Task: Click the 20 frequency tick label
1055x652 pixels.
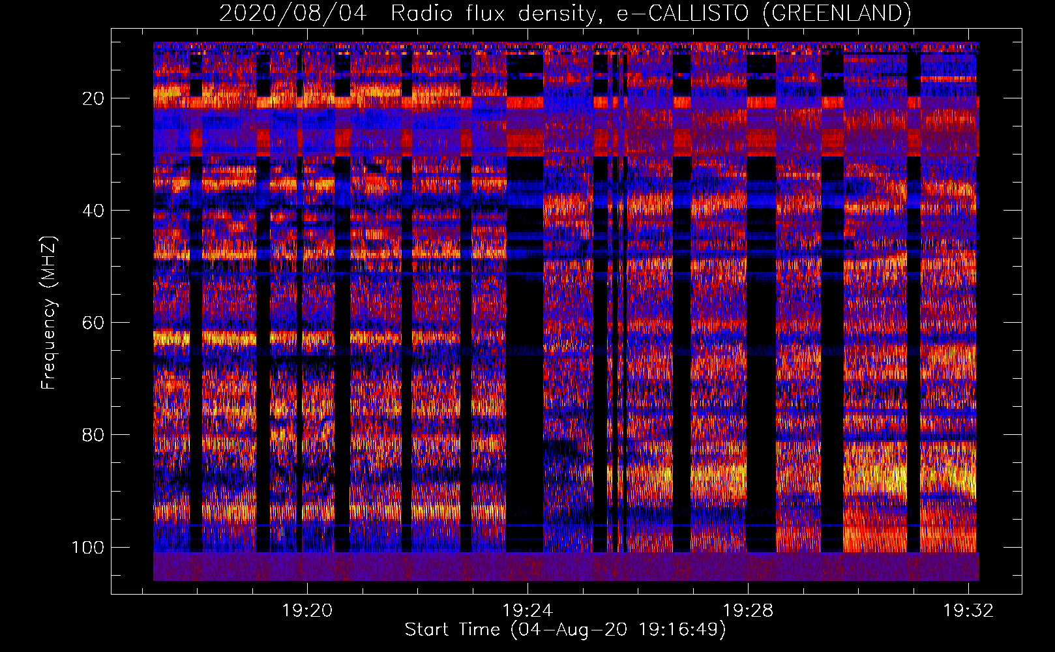Action: (93, 98)
